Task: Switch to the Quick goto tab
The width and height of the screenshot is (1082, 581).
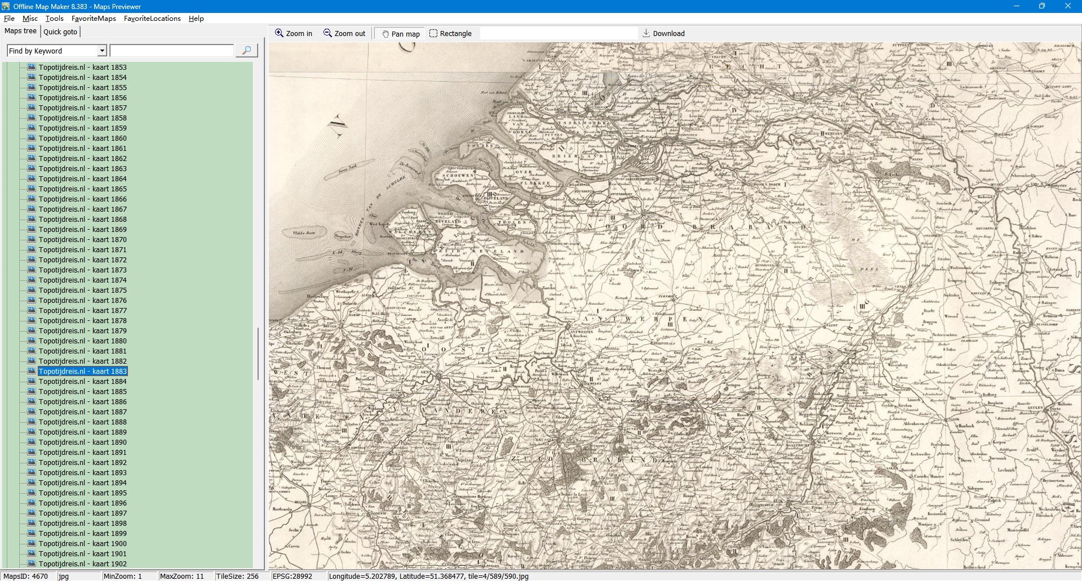Action: [x=60, y=32]
